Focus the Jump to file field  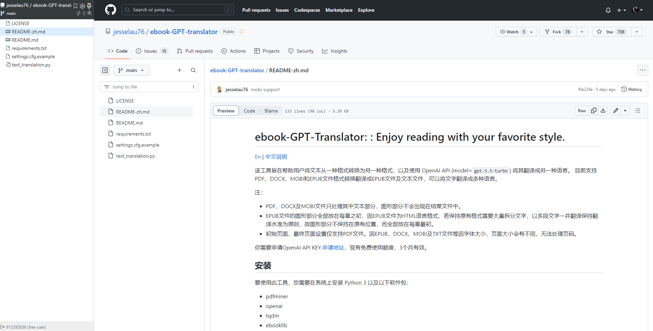pyautogui.click(x=149, y=87)
